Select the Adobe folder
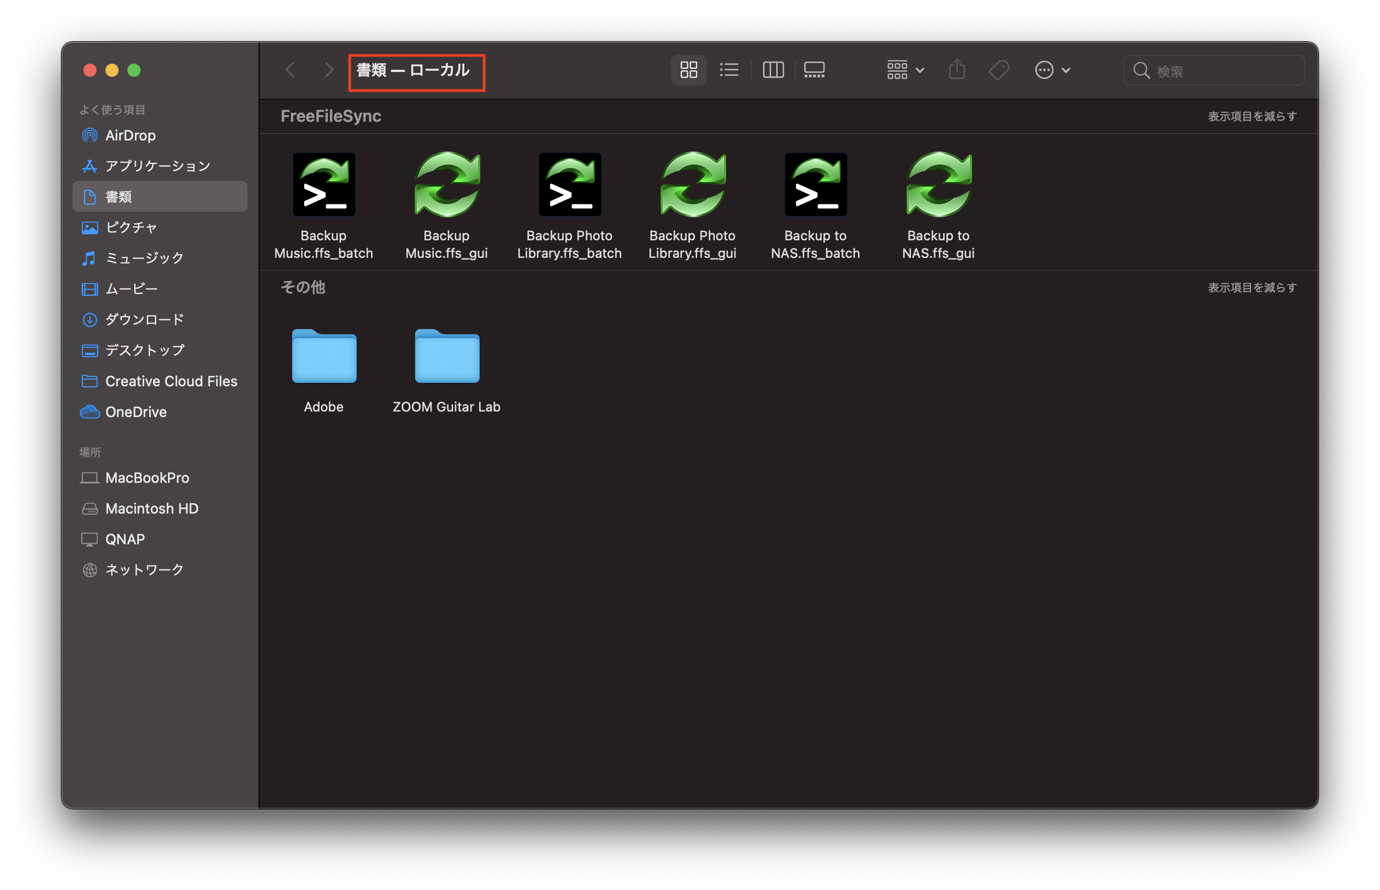 [x=324, y=357]
